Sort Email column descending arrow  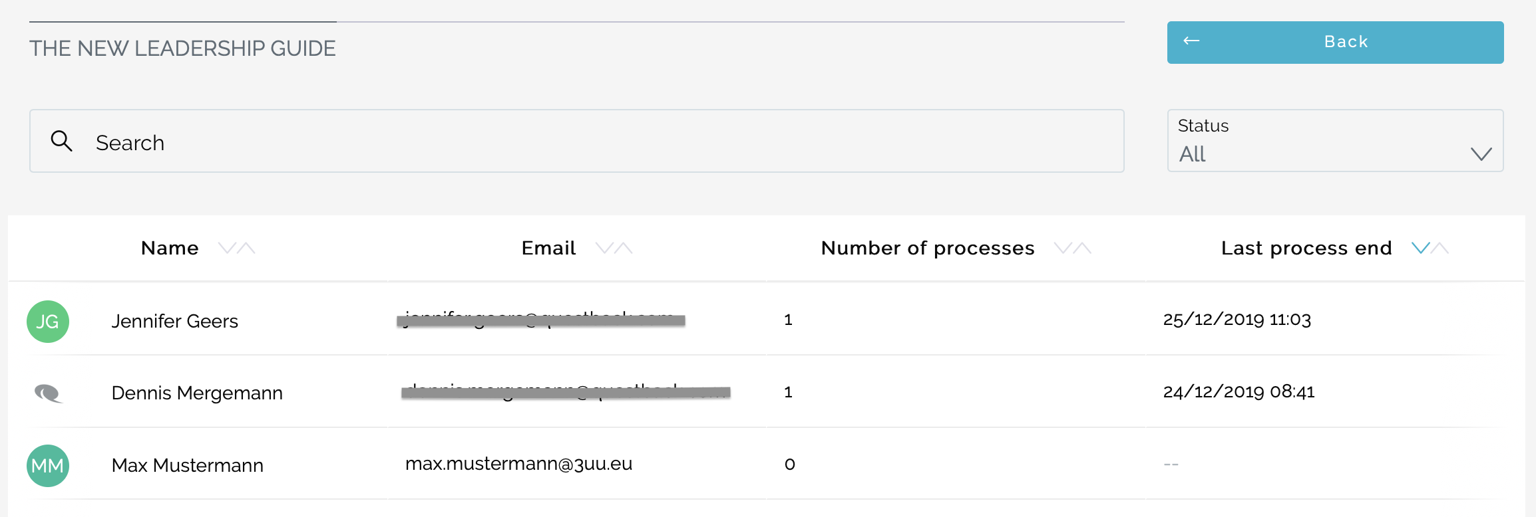pyautogui.click(x=605, y=249)
